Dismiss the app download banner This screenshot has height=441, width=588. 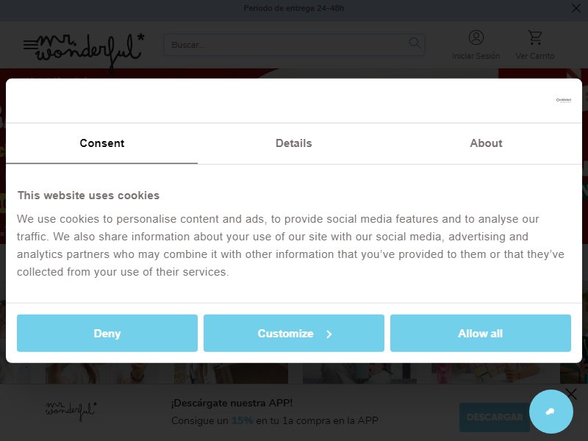point(571,394)
